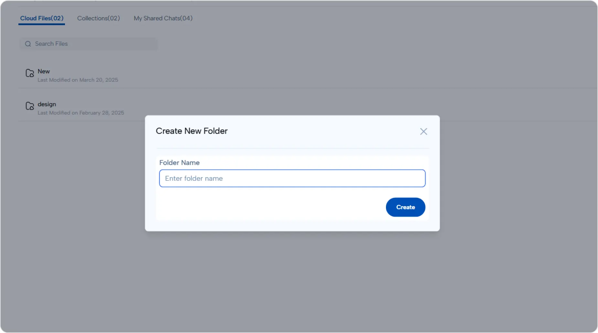
Task: Select the February 28, 2025 modified date text
Action: (x=80, y=113)
